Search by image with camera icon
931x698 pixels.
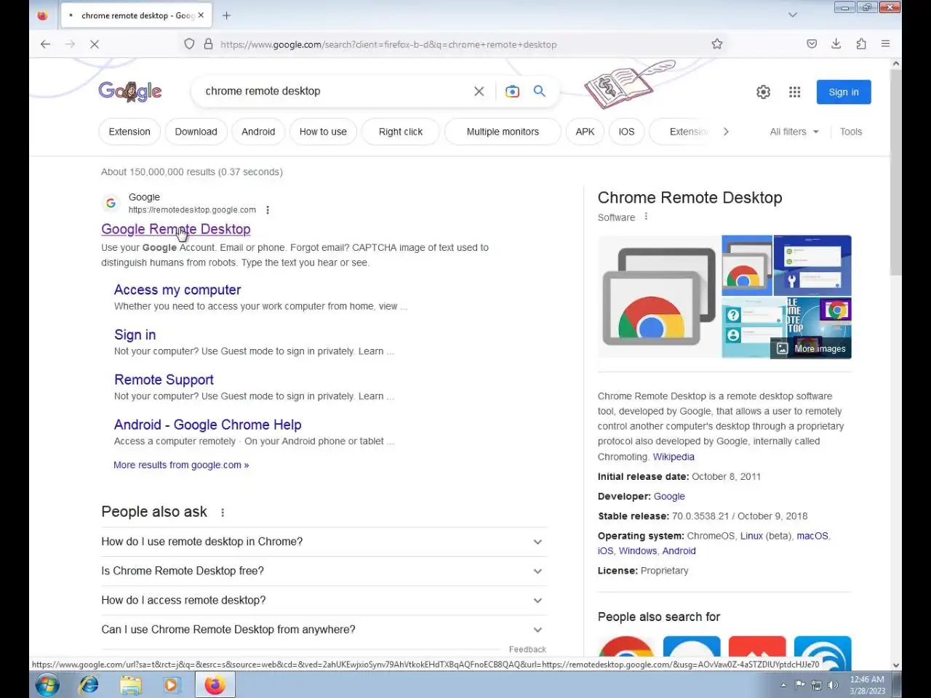tap(512, 91)
